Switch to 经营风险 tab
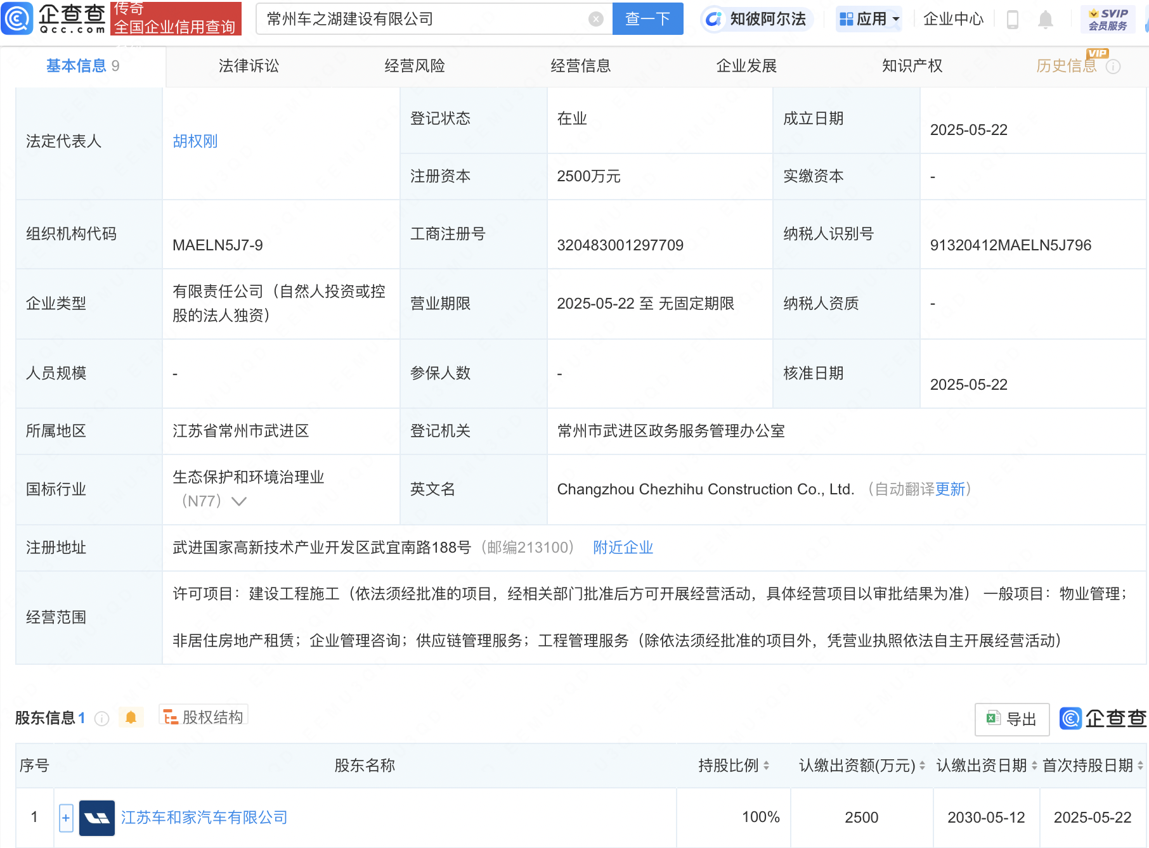 pyautogui.click(x=415, y=66)
